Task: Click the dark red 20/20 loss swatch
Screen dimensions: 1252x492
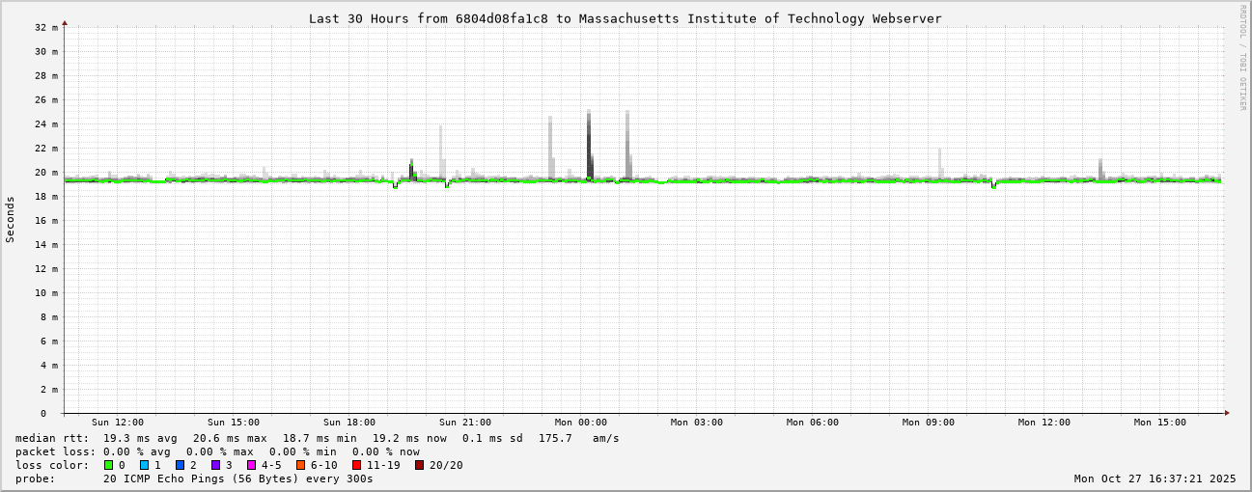Action: [x=420, y=465]
